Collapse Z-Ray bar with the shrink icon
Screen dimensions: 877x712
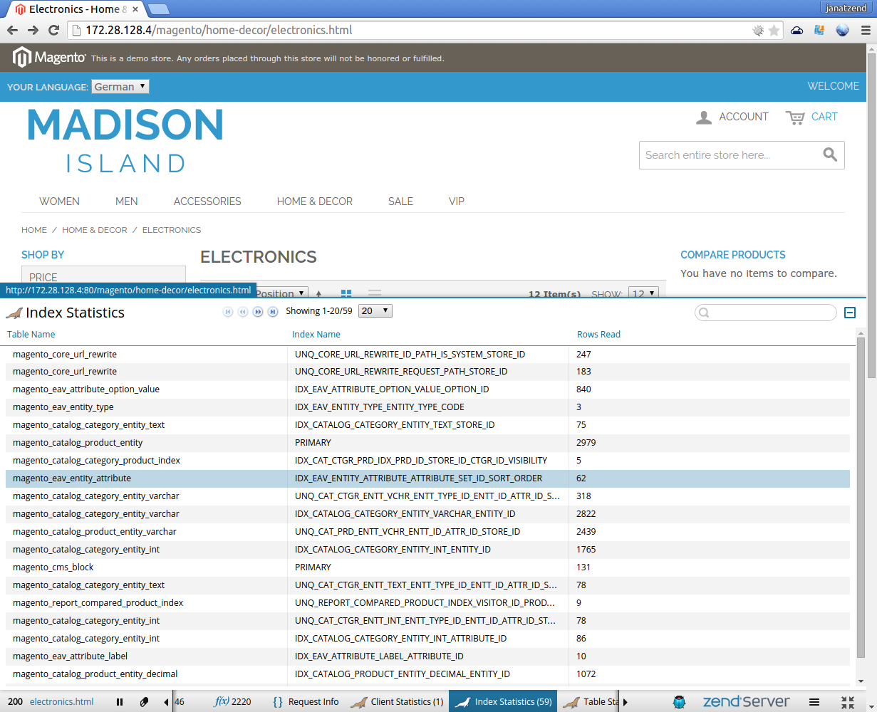(x=848, y=702)
